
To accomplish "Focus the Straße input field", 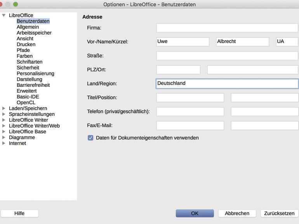I will tap(227, 56).
